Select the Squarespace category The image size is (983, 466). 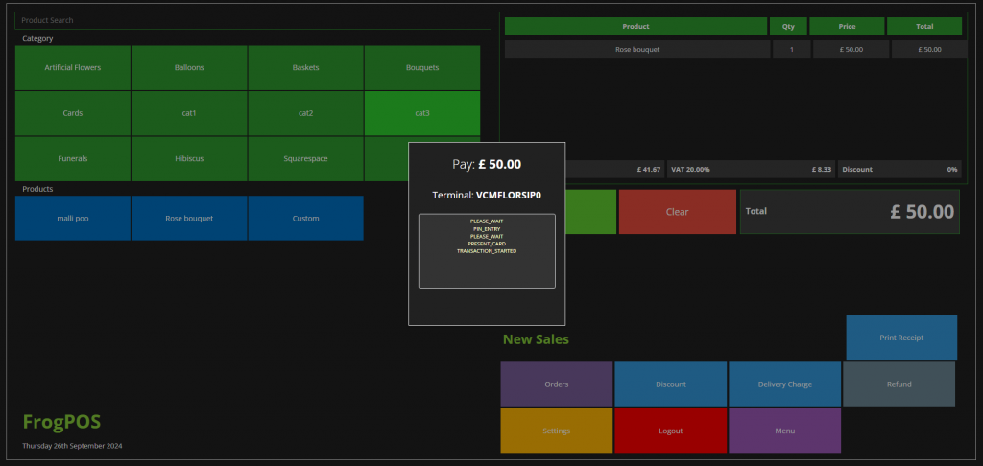coord(305,159)
